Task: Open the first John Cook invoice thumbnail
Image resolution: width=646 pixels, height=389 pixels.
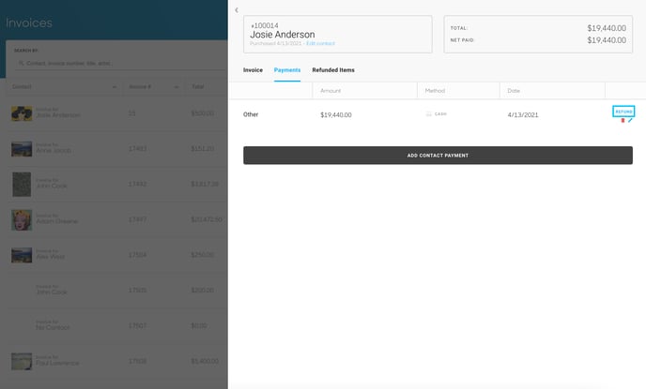Action: click(x=22, y=185)
